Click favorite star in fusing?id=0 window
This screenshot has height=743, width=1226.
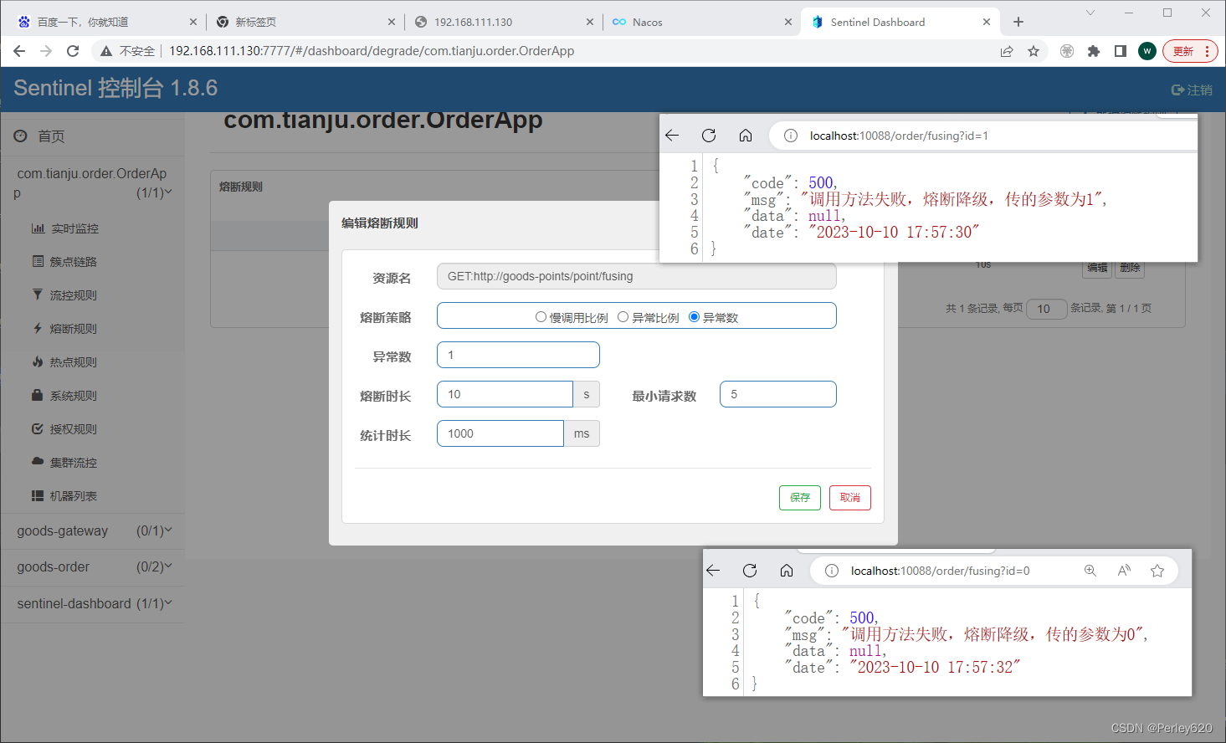point(1157,571)
